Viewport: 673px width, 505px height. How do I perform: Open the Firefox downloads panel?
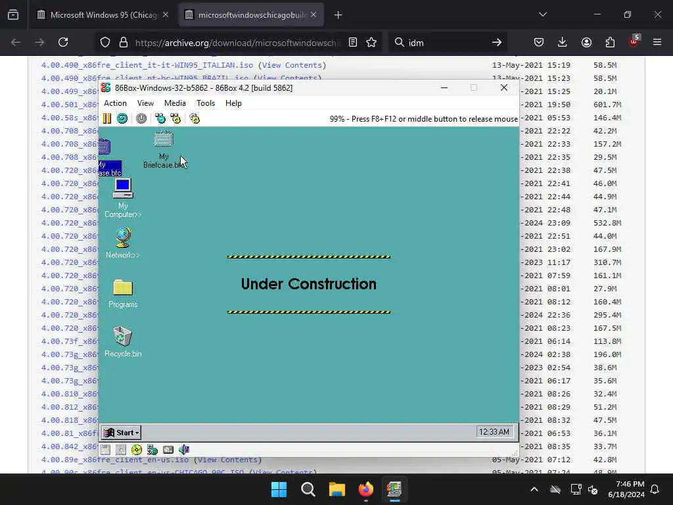click(563, 42)
